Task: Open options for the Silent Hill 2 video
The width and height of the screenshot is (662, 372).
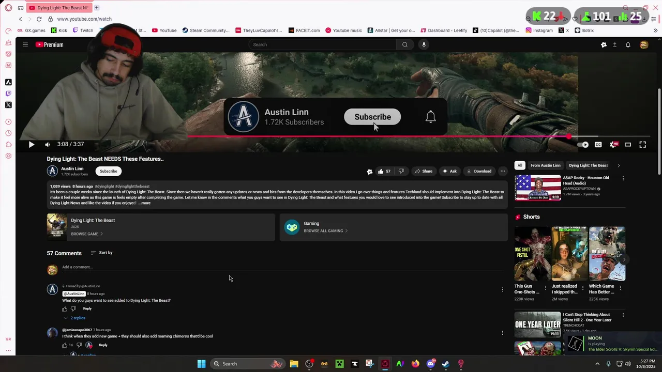Action: coord(623,315)
